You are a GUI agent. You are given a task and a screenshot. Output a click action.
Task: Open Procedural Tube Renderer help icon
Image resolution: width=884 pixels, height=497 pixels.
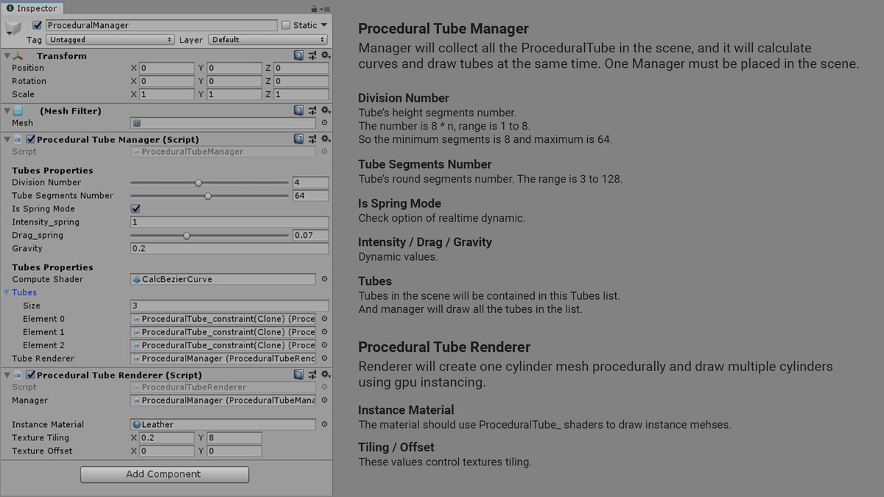tap(298, 374)
